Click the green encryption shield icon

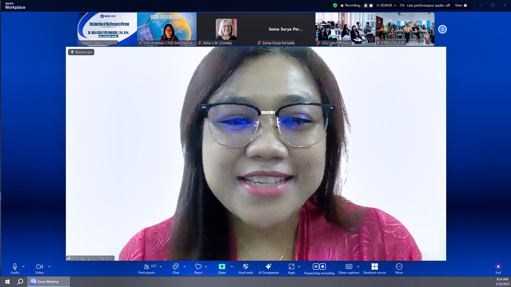coord(335,5)
